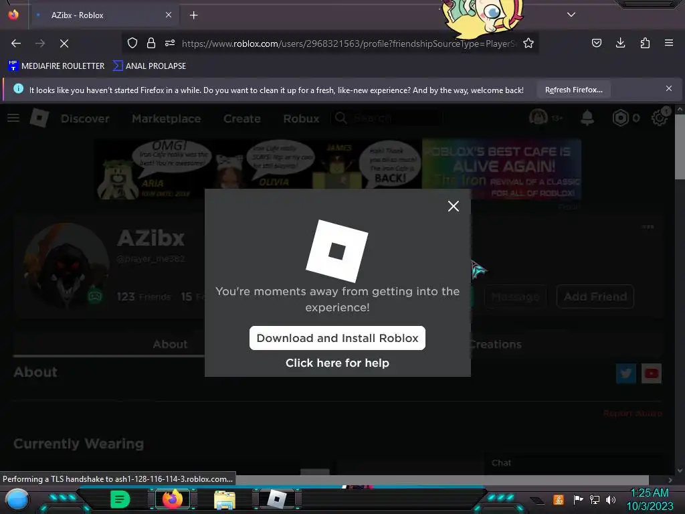Open Roblox settings gear

(659, 118)
